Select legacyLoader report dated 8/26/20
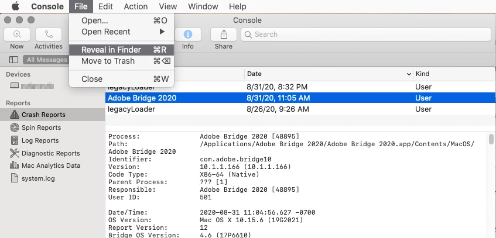This screenshot has height=238, width=496. [300, 109]
